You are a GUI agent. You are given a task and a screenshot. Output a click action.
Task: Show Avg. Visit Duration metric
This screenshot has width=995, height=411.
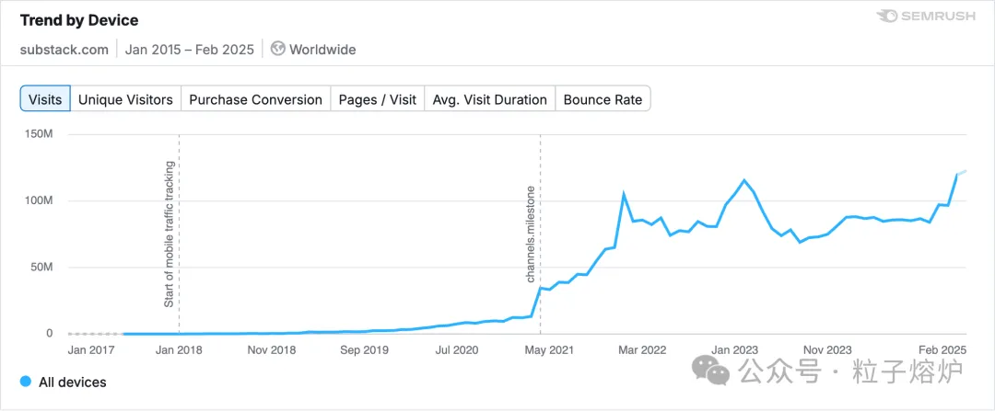tap(490, 99)
